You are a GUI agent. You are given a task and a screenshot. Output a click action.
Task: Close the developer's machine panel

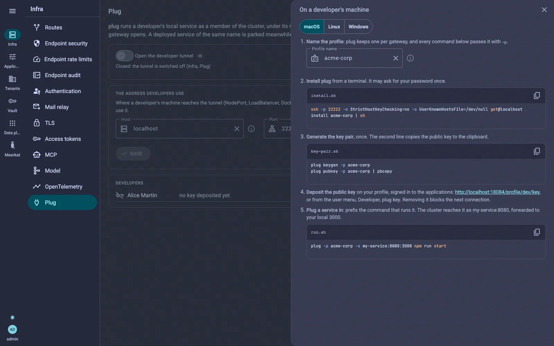pyautogui.click(x=544, y=10)
